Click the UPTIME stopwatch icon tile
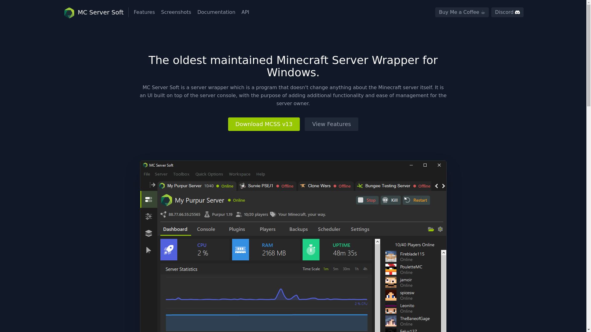This screenshot has height=332, width=591. click(x=311, y=250)
